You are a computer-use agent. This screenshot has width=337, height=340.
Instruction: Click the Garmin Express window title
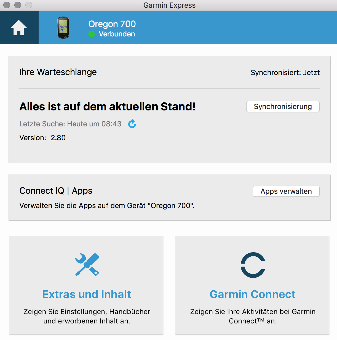point(169,5)
